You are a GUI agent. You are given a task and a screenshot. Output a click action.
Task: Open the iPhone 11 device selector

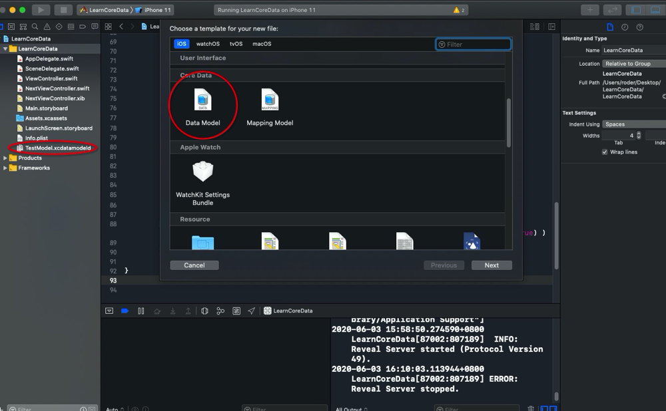pyautogui.click(x=153, y=10)
